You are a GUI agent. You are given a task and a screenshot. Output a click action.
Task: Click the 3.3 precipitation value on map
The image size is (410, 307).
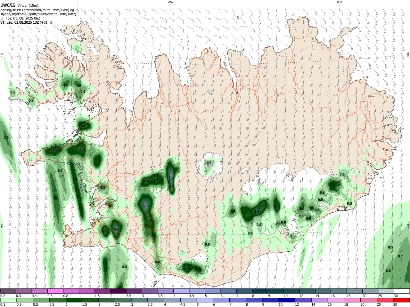coord(145,206)
